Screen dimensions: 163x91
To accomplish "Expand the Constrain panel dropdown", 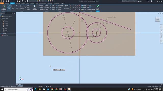I will pos(72,11).
